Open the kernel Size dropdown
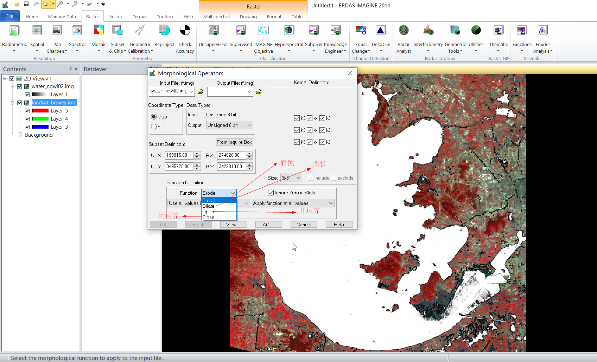 point(291,178)
